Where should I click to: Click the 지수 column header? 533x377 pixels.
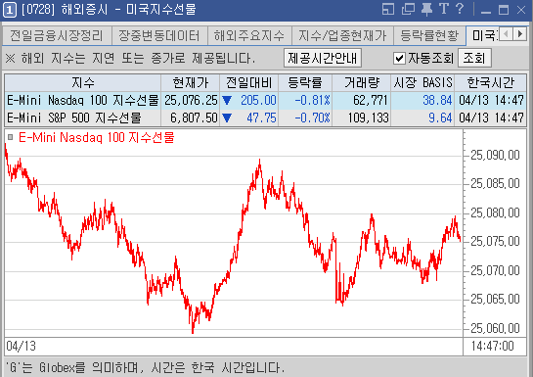pyautogui.click(x=82, y=82)
